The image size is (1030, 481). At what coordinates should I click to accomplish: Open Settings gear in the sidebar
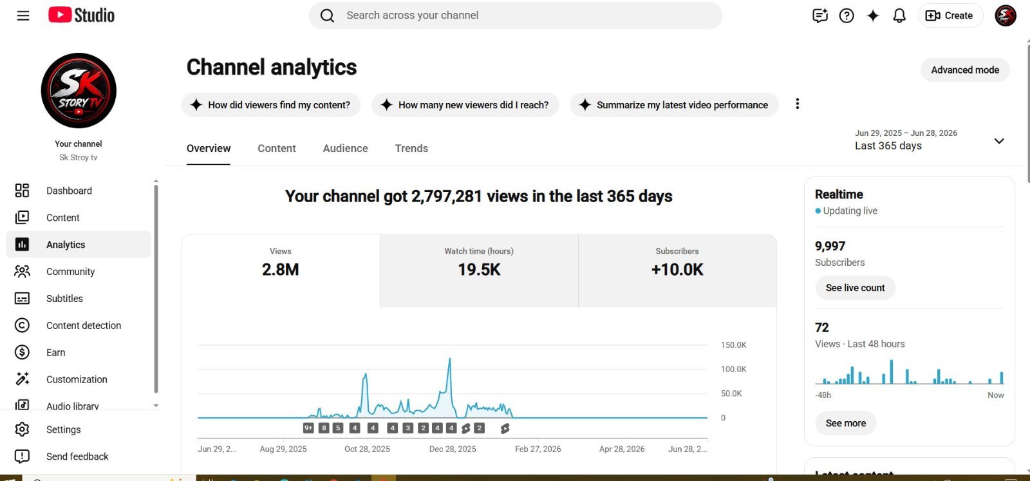click(x=79, y=429)
